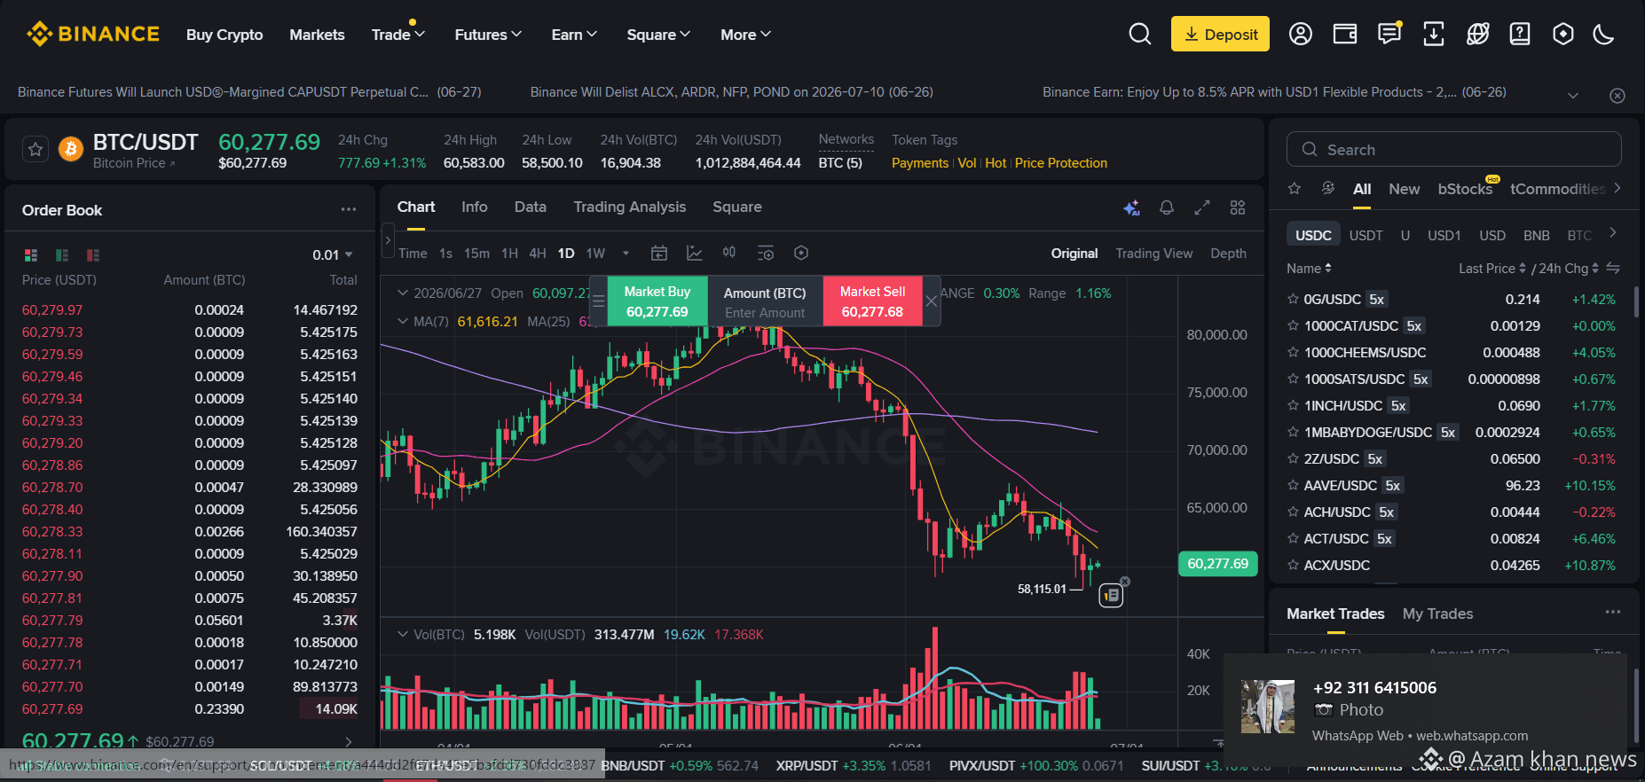Dismiss the announcement bar close icon
This screenshot has width=1645, height=782.
coord(1617,96)
